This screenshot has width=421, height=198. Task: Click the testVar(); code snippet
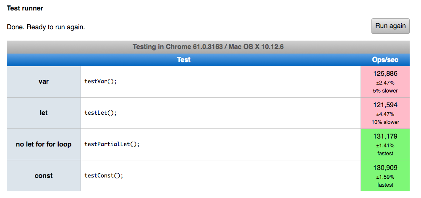pyautogui.click(x=100, y=82)
